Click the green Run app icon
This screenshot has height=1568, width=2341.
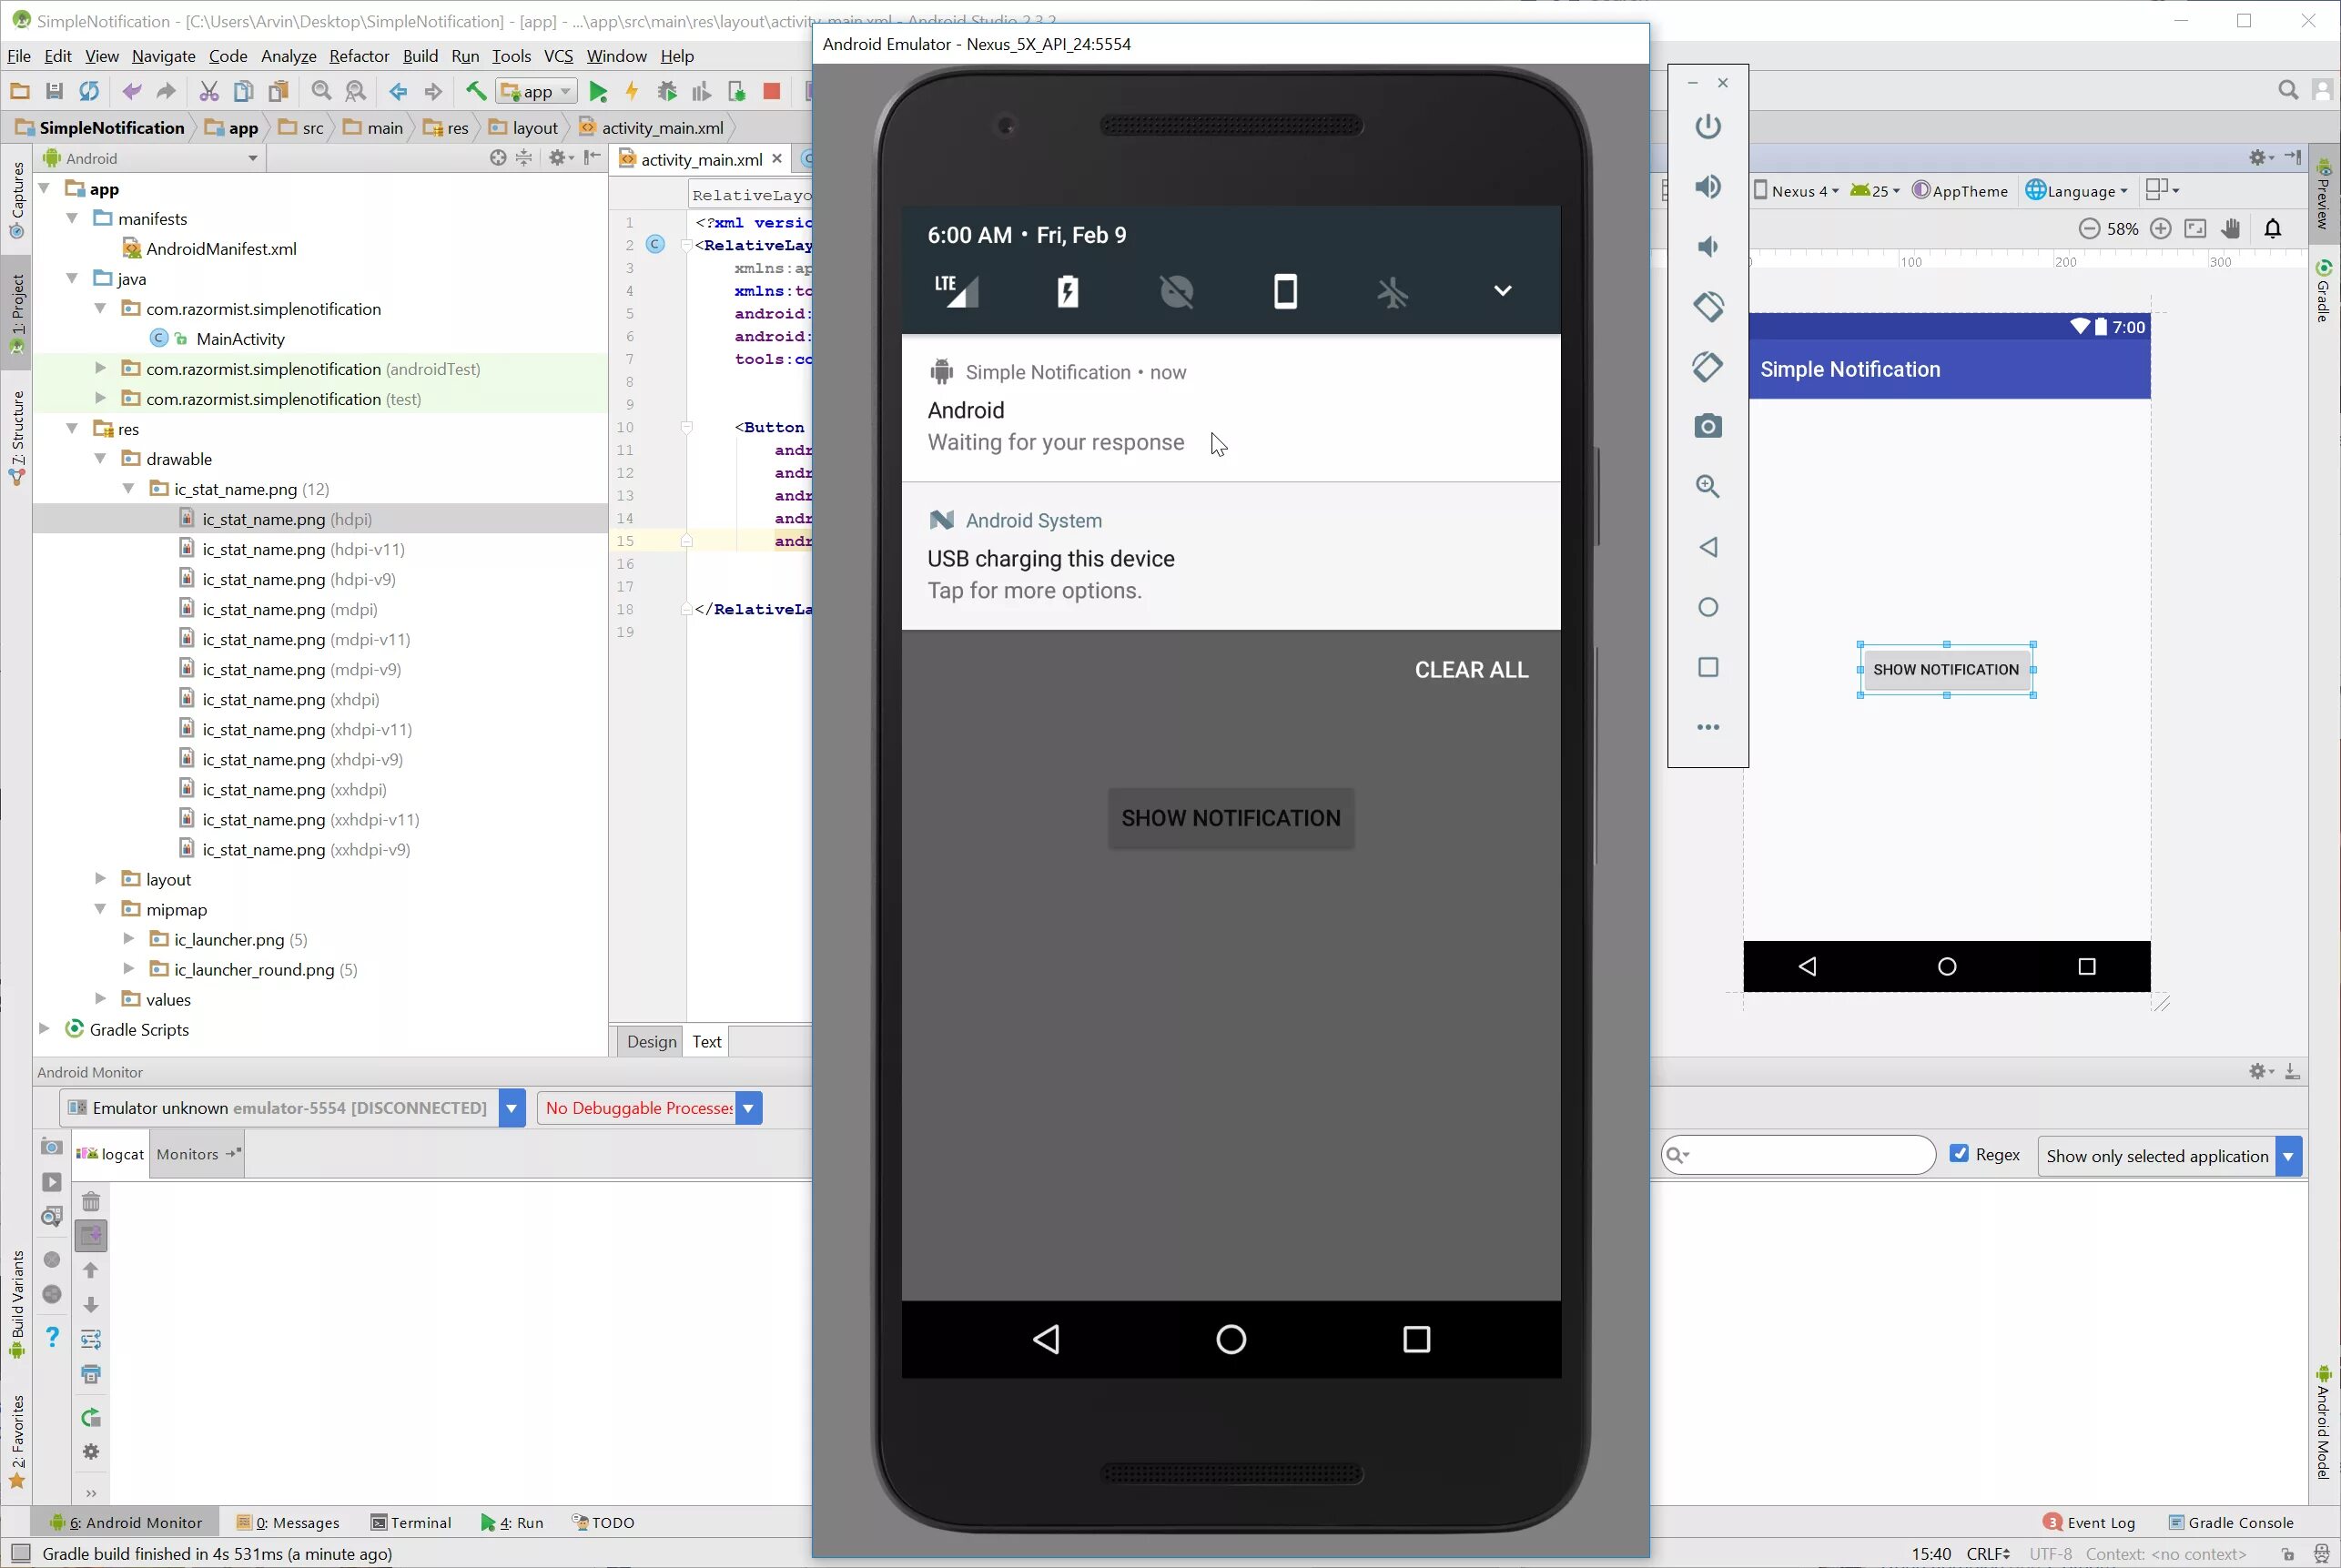(598, 92)
